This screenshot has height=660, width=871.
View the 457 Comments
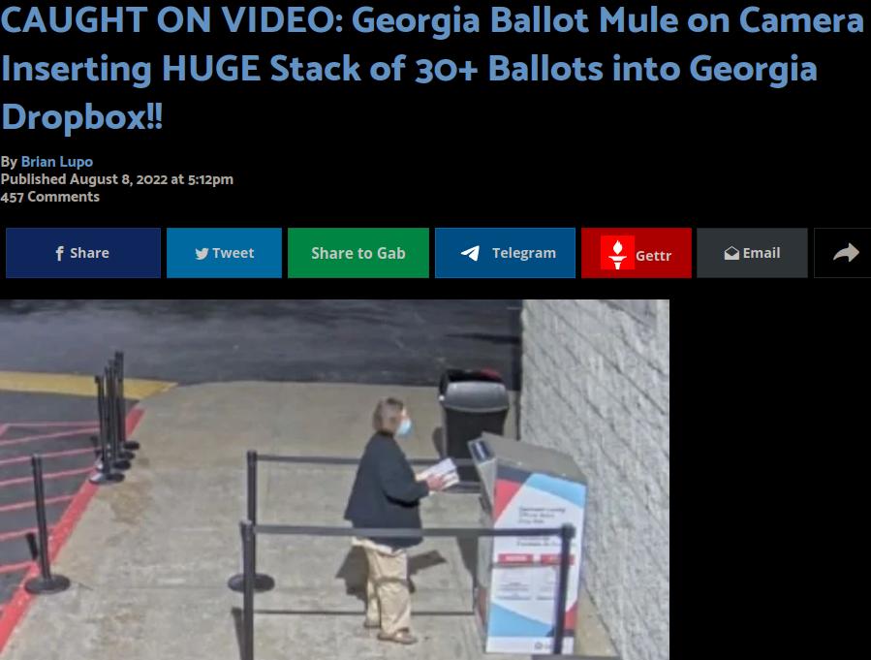(x=50, y=197)
